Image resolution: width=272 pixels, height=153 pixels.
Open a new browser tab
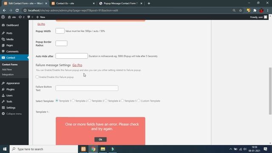tap(149, 3)
